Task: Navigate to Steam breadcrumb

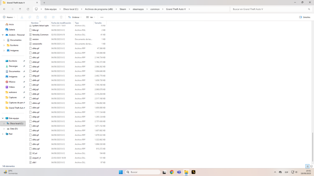Action: (123, 9)
